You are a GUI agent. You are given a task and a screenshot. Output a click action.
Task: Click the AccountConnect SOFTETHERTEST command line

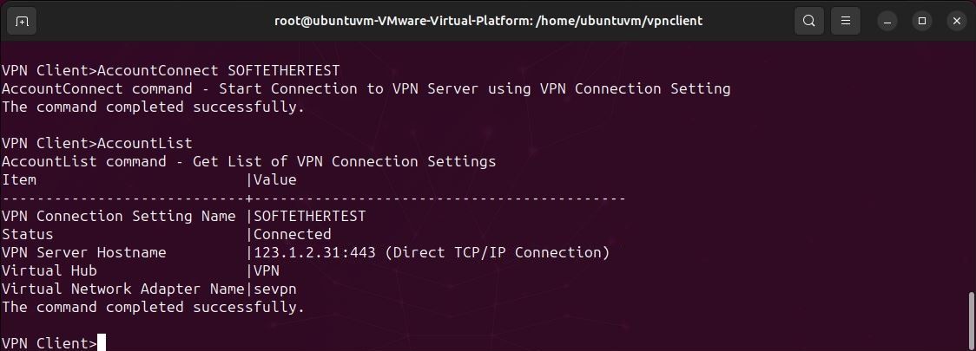(170, 69)
